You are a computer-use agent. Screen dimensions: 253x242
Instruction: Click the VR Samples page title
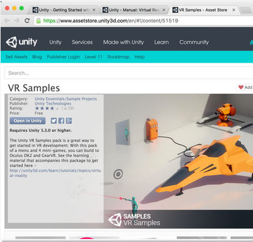(x=34, y=88)
